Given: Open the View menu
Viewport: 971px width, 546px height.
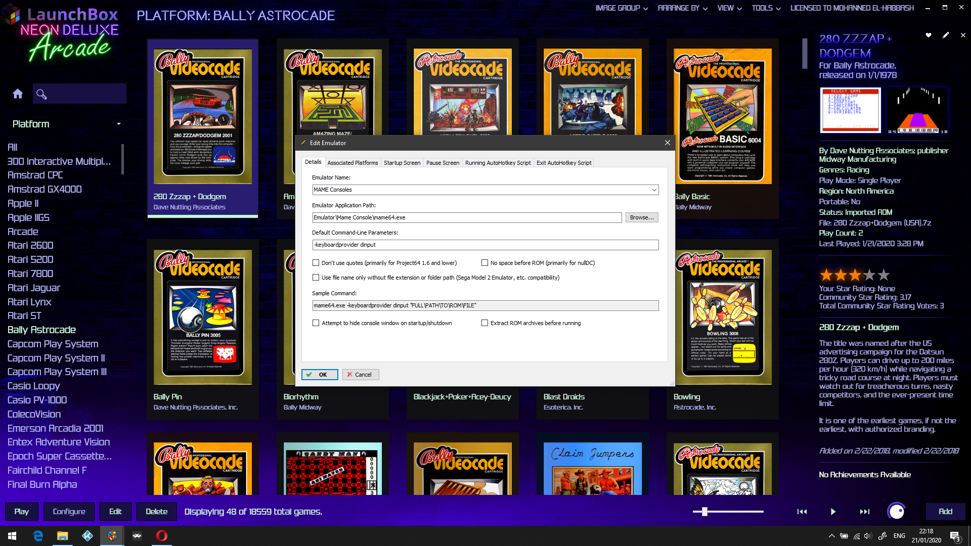Looking at the screenshot, I should [729, 8].
